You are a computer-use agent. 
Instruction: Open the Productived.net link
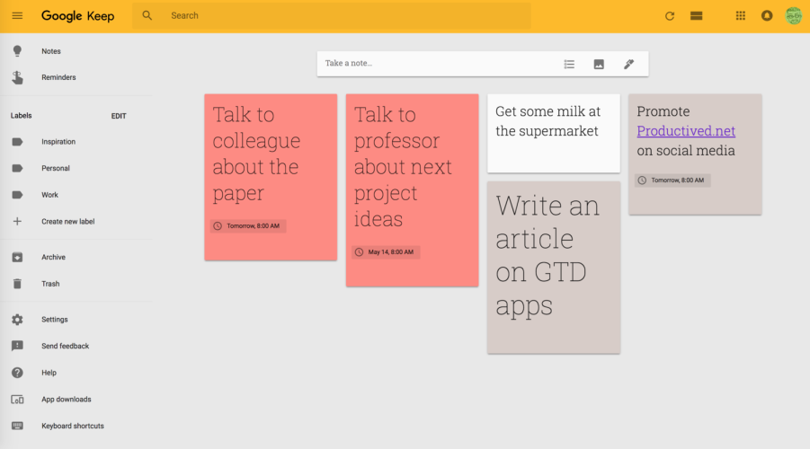pos(686,131)
